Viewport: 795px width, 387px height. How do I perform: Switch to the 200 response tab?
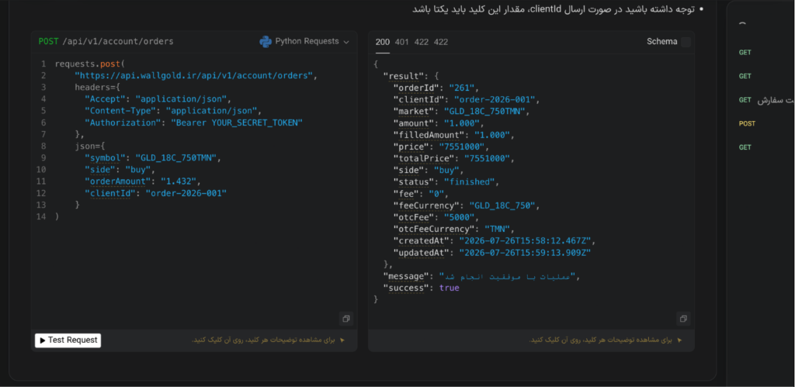(x=382, y=42)
